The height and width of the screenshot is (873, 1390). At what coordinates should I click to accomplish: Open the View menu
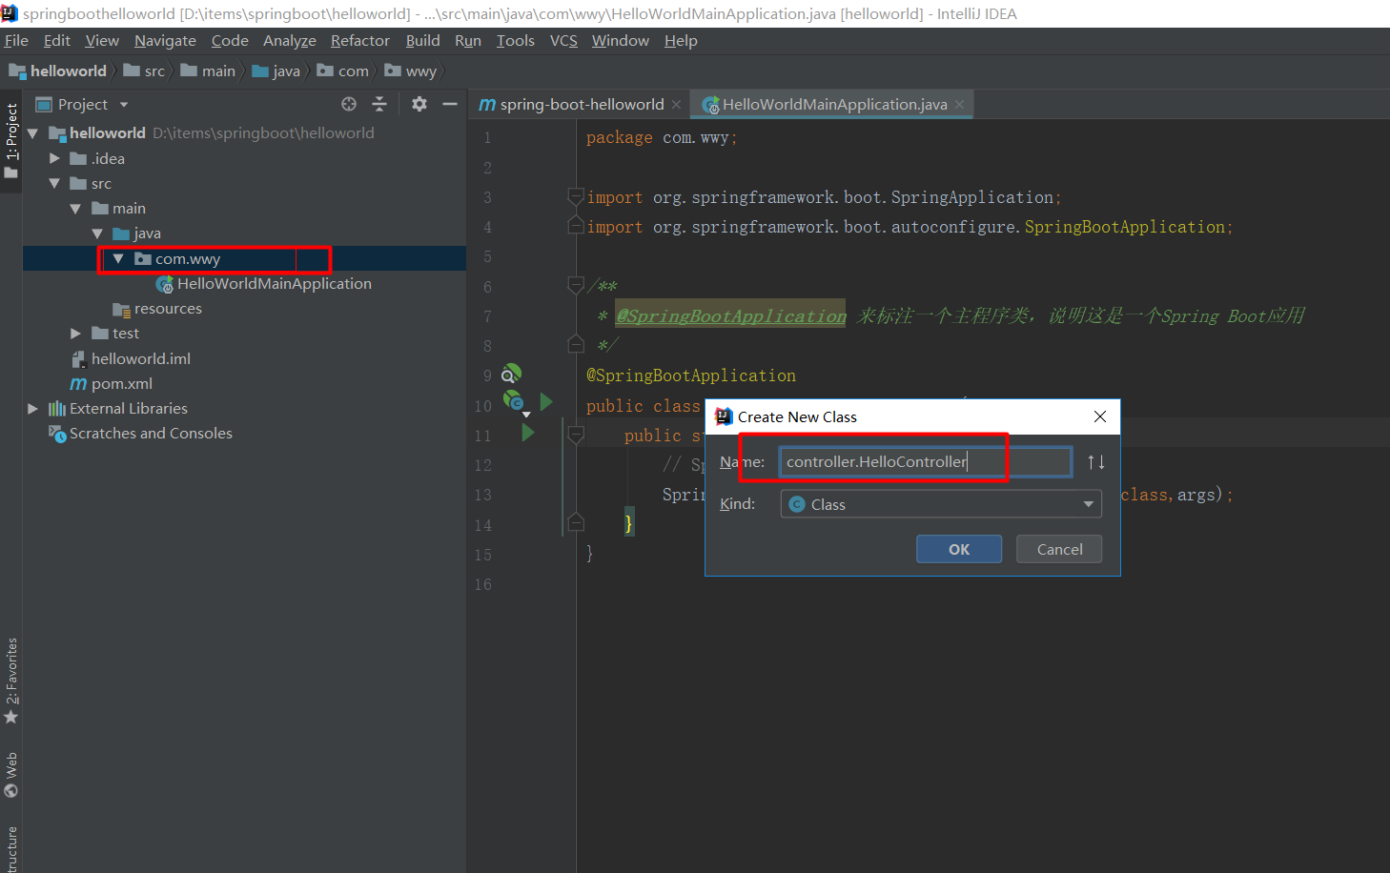(x=102, y=40)
